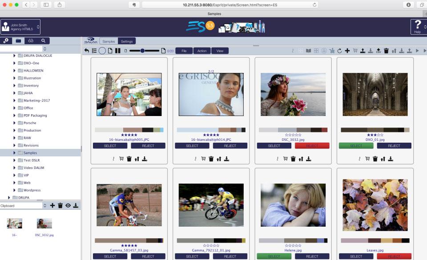Open the search tab with magnifier icon
The image size is (427, 260).
(43, 41)
